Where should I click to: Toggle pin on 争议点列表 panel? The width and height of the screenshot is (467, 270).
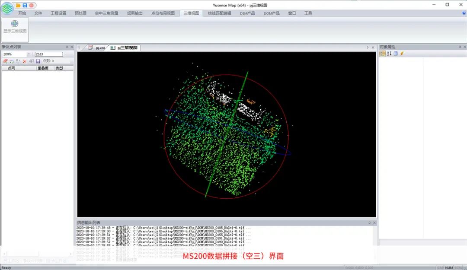pos(67,47)
